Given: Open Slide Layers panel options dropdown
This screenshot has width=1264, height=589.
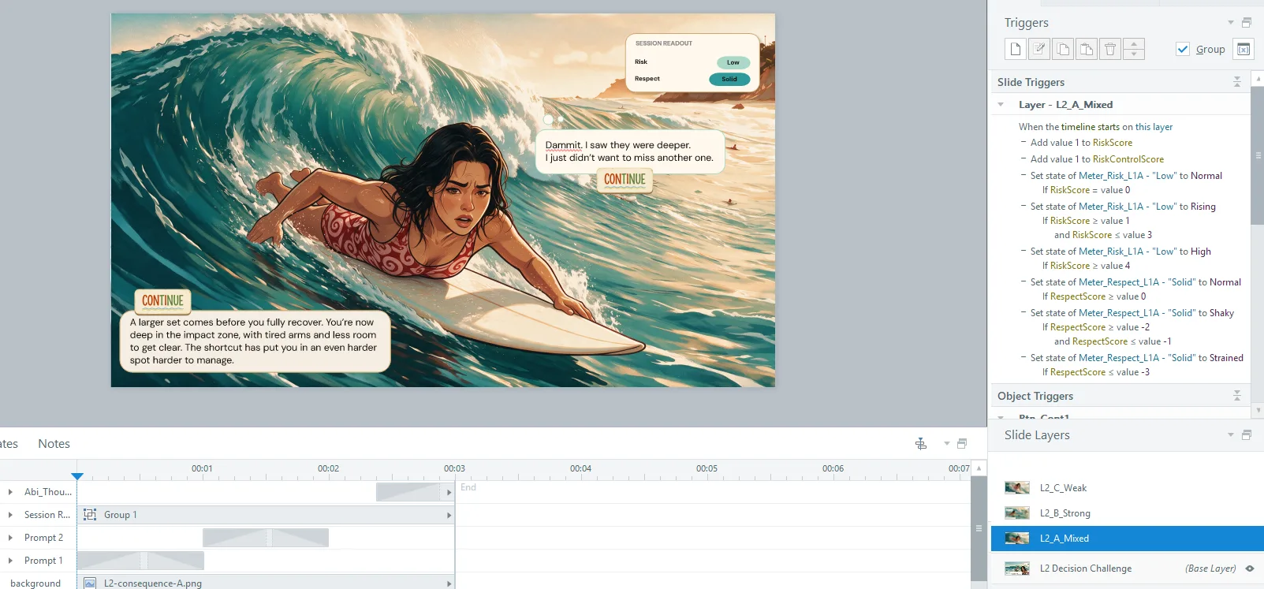Looking at the screenshot, I should pos(1231,434).
